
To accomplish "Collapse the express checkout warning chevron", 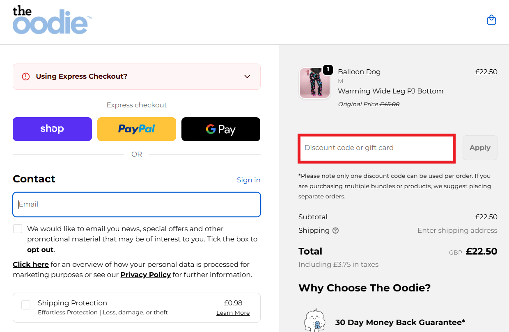I will 247,76.
